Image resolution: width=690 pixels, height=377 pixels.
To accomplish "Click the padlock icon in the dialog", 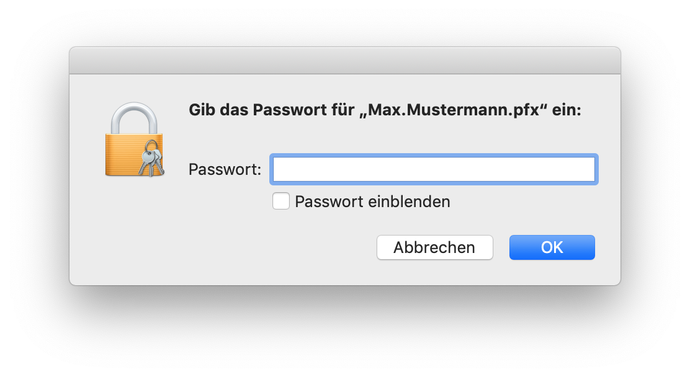I will pos(134,140).
